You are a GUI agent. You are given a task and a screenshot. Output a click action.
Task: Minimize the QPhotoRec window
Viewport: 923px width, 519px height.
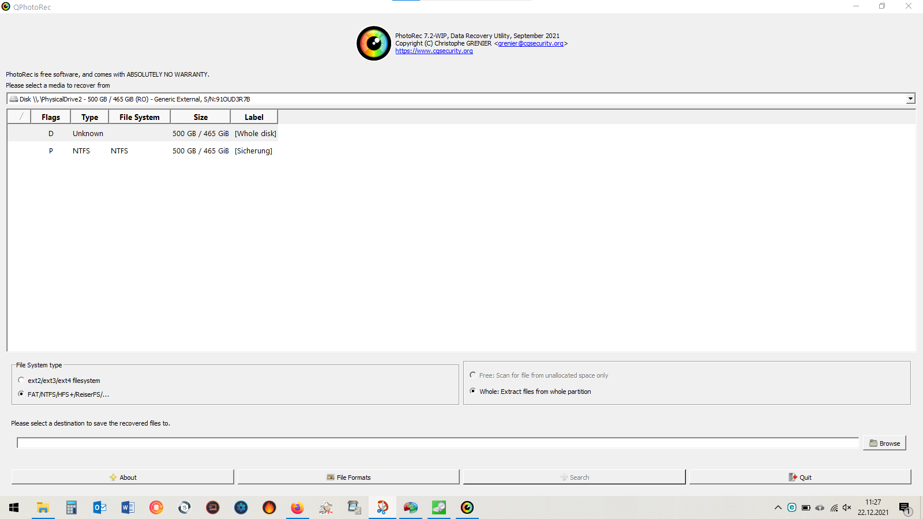pos(856,6)
